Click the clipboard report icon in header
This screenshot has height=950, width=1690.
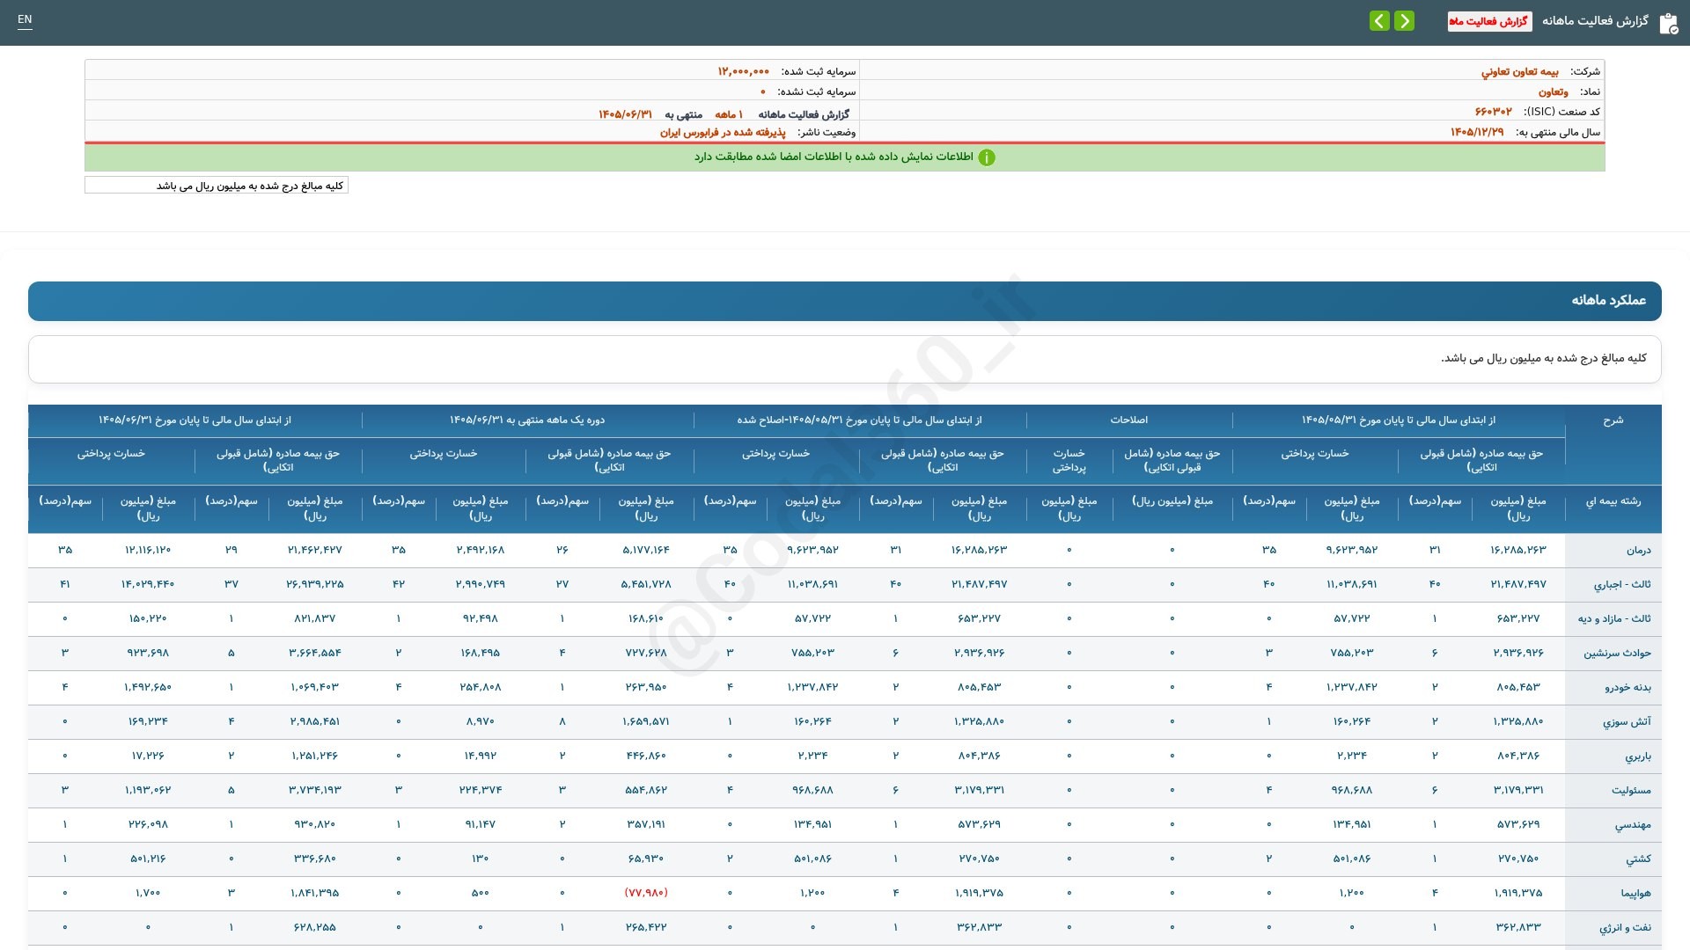pos(1668,24)
